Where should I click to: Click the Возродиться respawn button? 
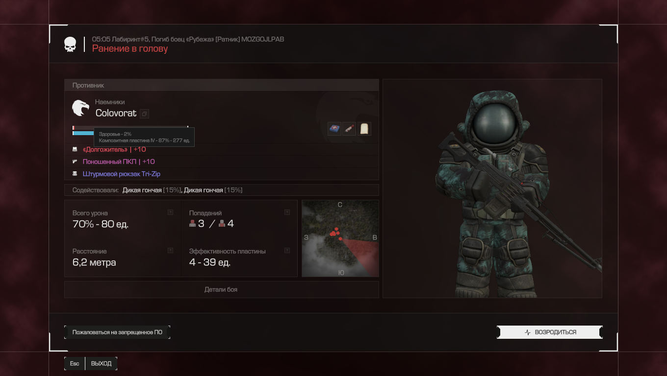coord(550,332)
